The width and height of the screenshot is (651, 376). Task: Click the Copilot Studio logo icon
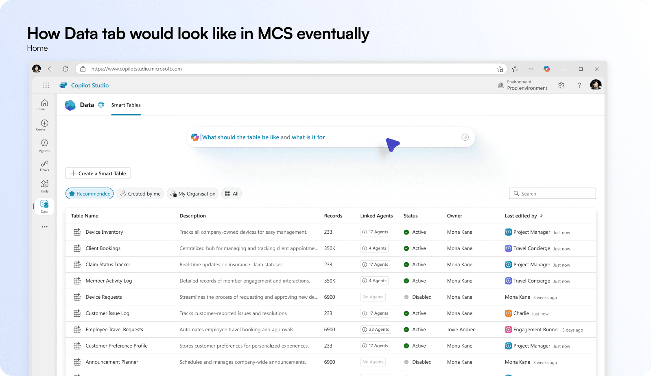click(63, 85)
